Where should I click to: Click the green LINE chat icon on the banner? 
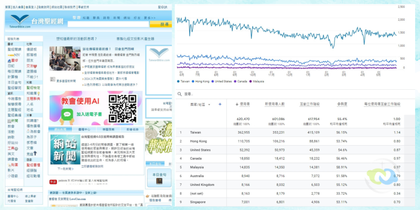(66, 114)
